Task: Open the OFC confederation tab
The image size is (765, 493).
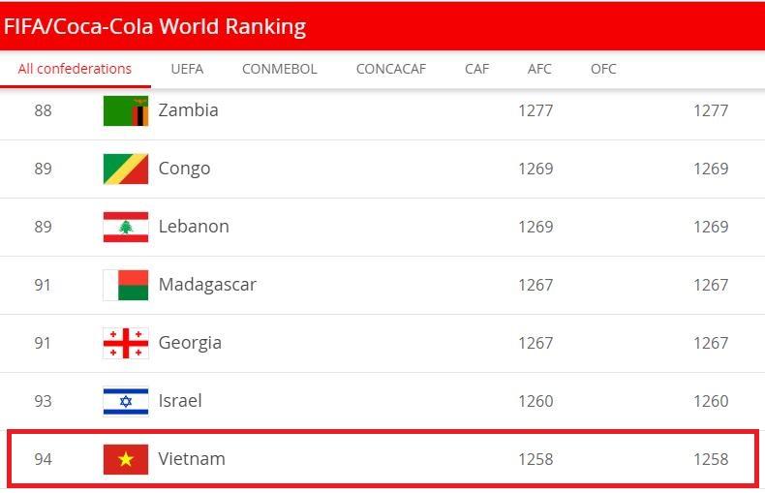Action: (603, 69)
